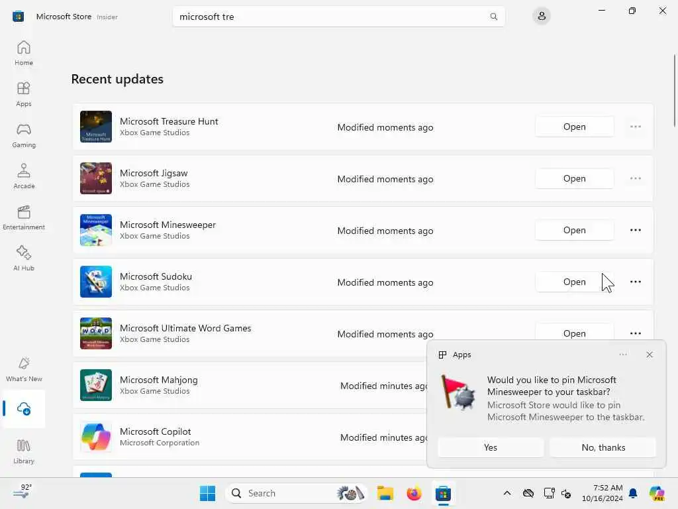Open Gaming section in sidebar
The width and height of the screenshot is (678, 509).
[24, 135]
